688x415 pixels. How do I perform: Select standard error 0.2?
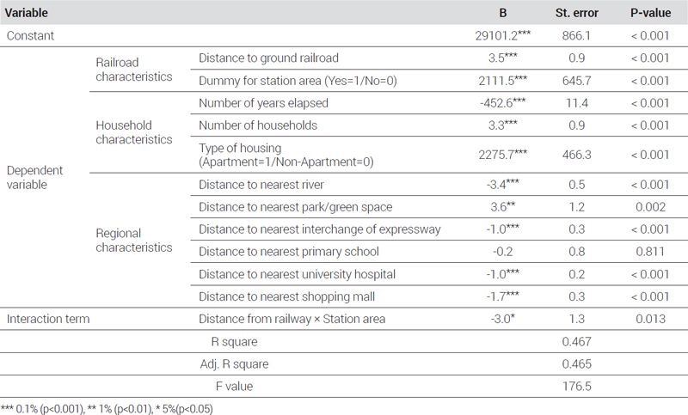576,274
